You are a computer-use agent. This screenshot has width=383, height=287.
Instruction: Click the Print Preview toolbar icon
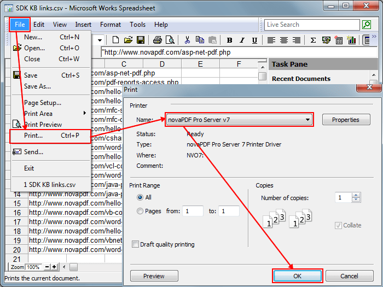point(170,40)
